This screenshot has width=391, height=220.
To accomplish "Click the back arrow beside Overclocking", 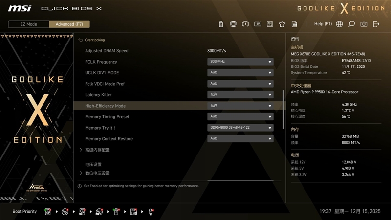I will coord(80,40).
